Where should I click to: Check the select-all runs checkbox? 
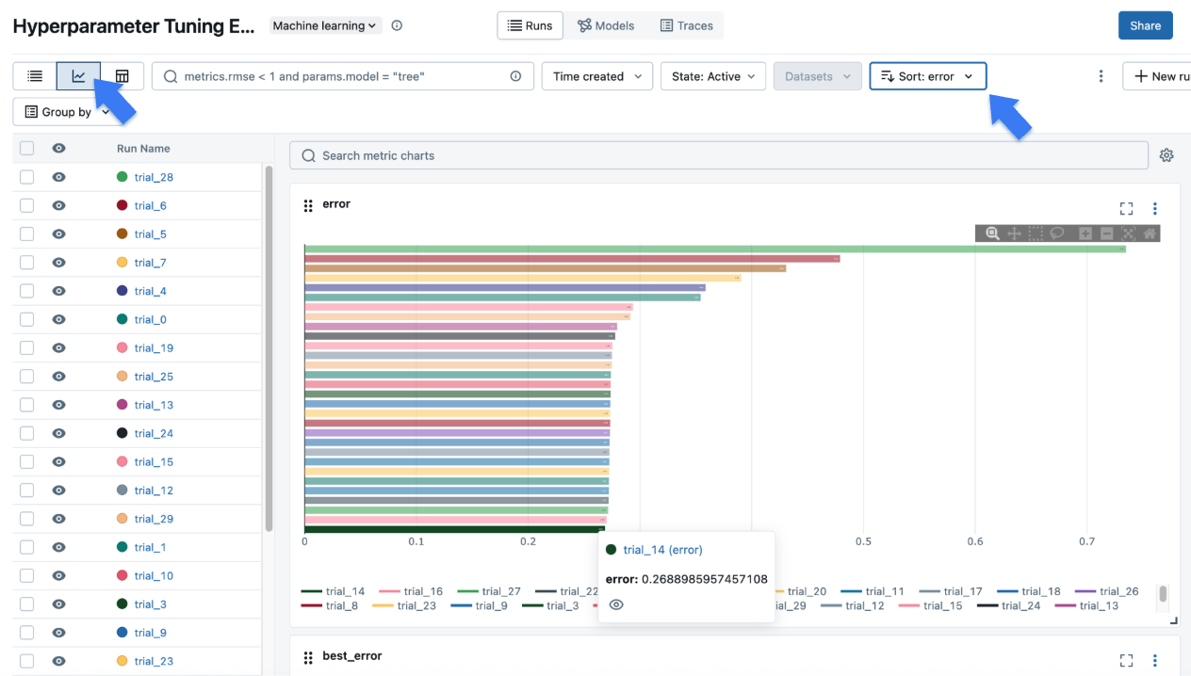click(25, 148)
